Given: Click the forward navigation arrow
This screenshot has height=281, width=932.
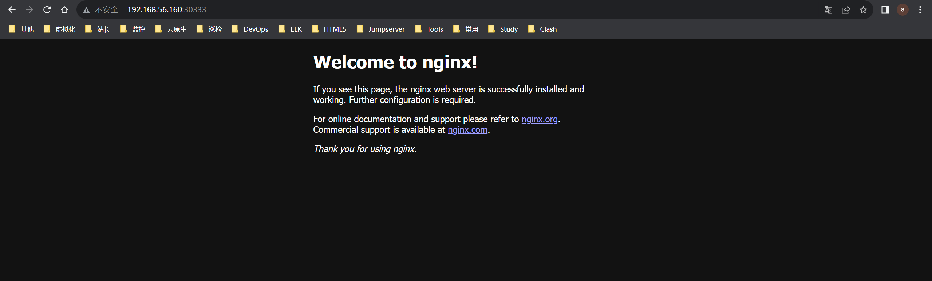Looking at the screenshot, I should (29, 10).
